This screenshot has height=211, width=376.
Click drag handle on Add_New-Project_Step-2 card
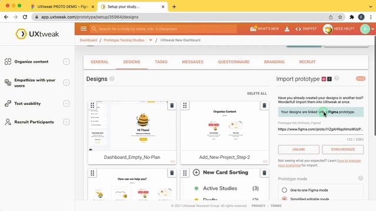click(x=184, y=105)
